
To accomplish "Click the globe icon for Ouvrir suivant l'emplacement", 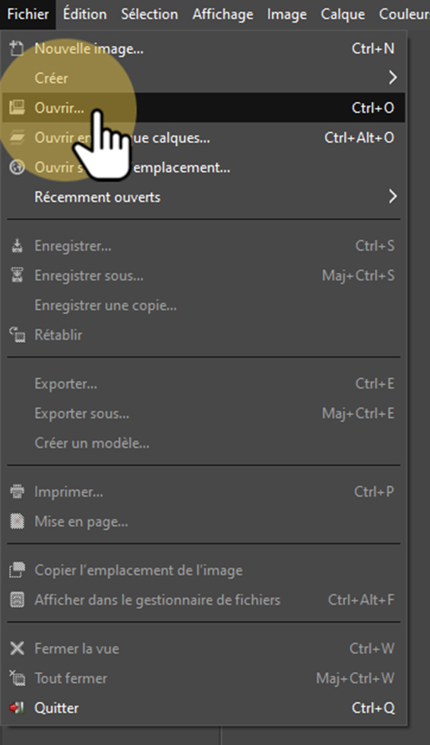I will pos(17,167).
